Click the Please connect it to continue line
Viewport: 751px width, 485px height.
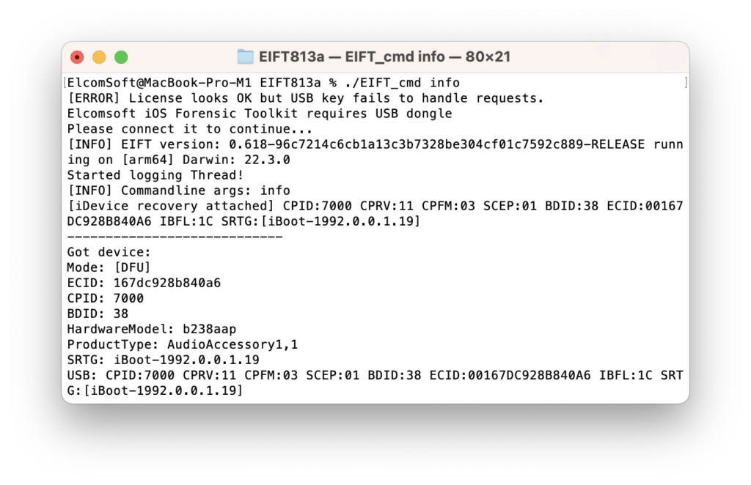(190, 129)
